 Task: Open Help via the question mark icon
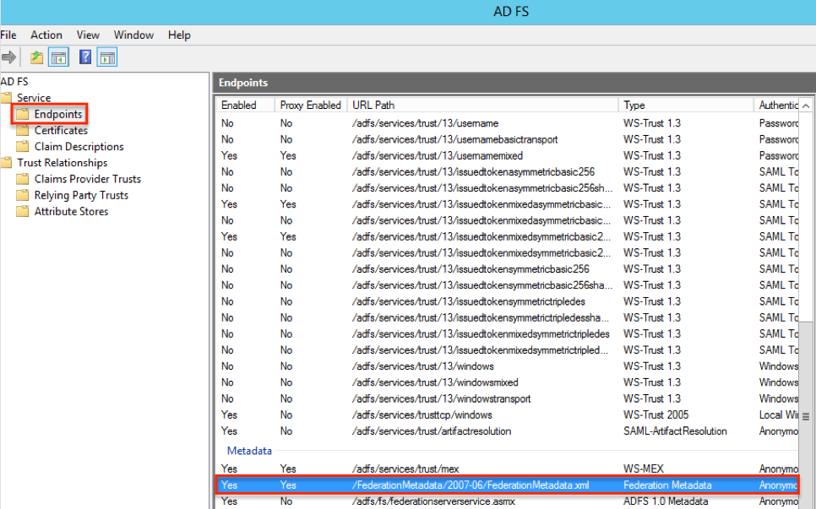point(85,57)
